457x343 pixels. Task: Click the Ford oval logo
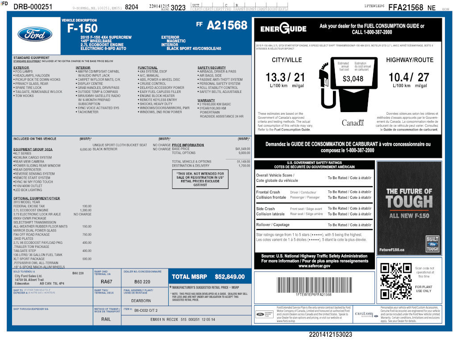[x=35, y=34]
